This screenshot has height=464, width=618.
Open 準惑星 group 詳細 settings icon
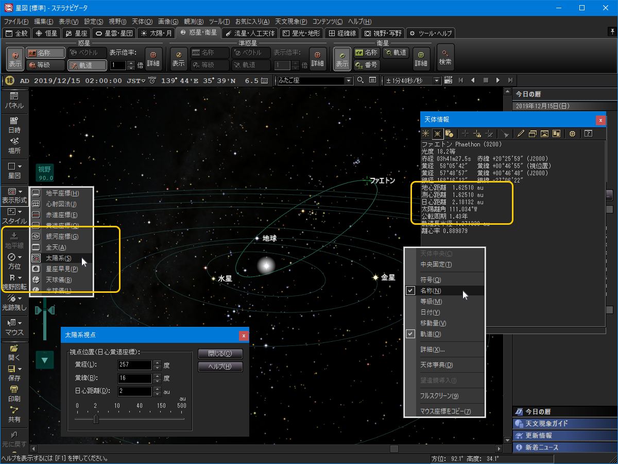pos(318,59)
